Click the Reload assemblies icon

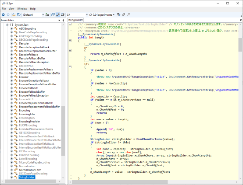click(19, 15)
